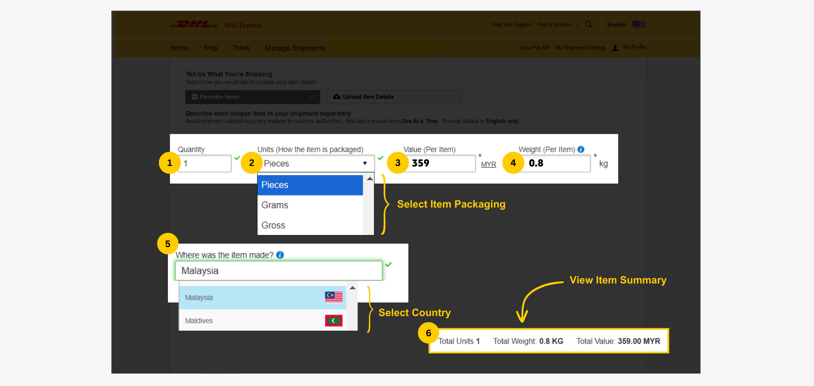Click the Weight (Per Item) info icon

tap(581, 149)
